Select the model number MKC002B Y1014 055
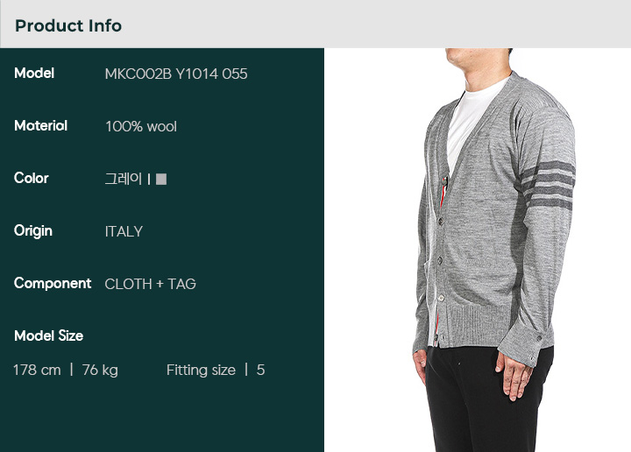This screenshot has width=631, height=452. click(x=176, y=74)
